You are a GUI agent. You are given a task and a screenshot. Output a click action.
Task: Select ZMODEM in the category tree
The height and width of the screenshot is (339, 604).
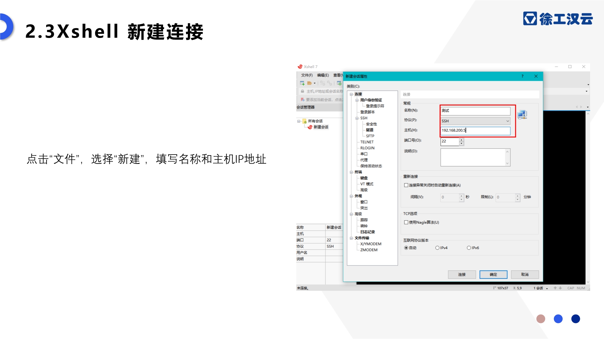[x=369, y=250]
